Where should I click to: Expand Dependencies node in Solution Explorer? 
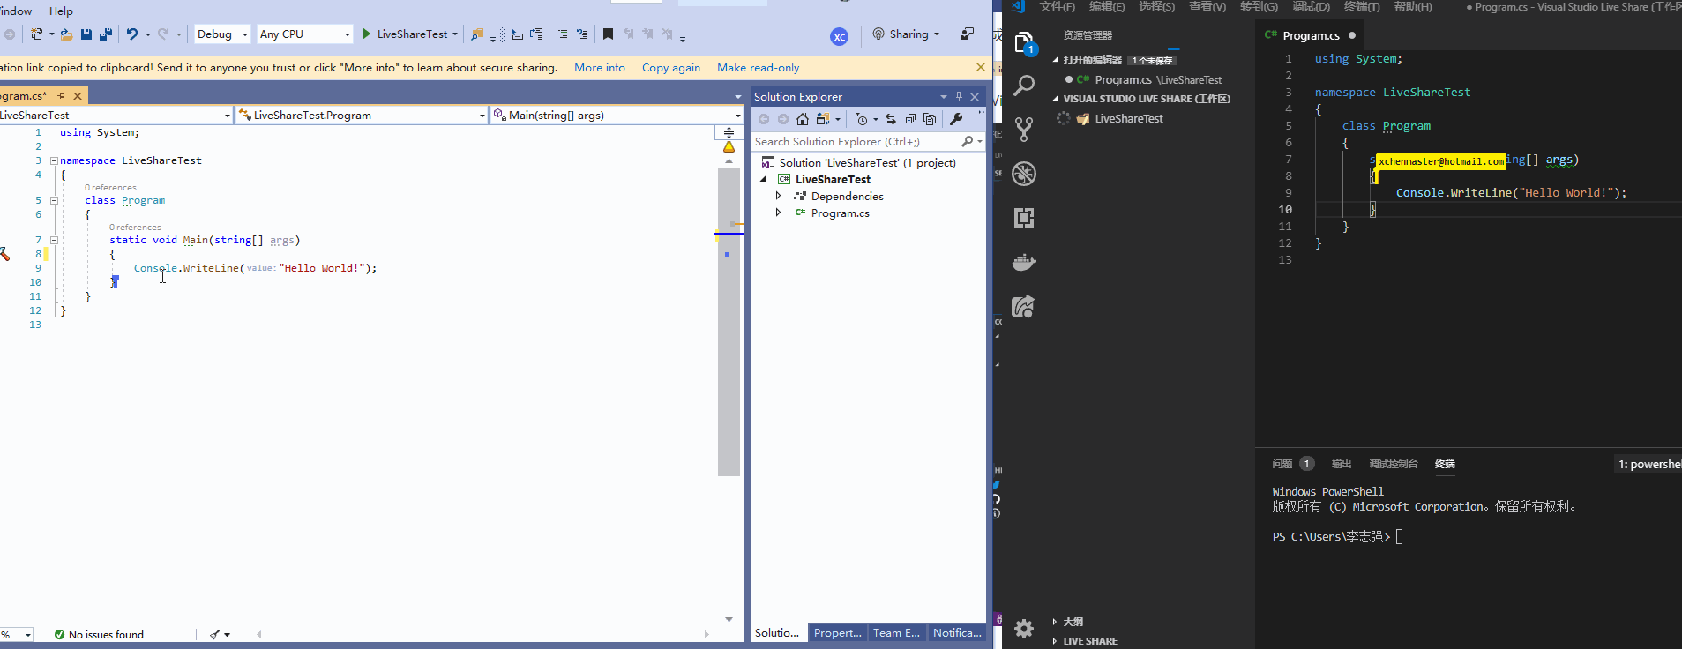(778, 196)
